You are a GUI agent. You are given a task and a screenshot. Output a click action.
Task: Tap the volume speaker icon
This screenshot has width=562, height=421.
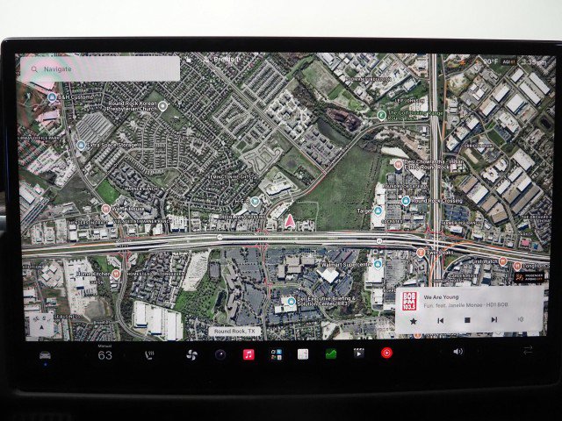[x=458, y=352]
